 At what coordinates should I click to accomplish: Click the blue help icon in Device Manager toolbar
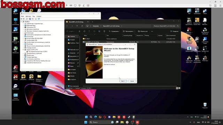pyautogui.click(x=30, y=19)
